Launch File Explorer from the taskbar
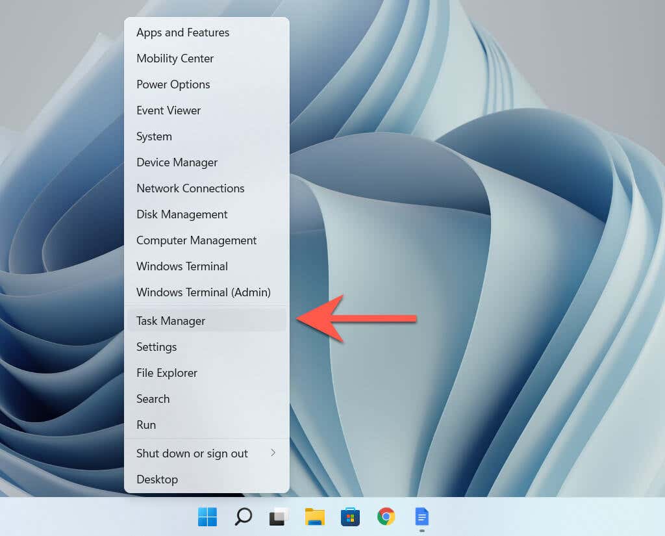The image size is (665, 536). (315, 517)
